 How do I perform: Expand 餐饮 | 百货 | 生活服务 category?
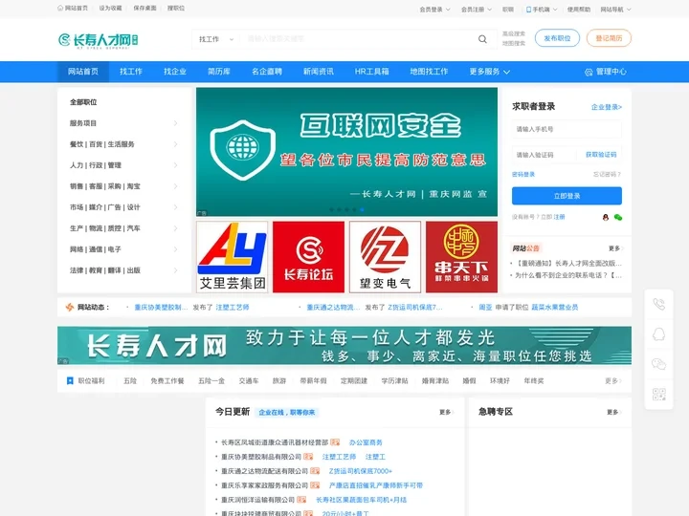(x=123, y=144)
